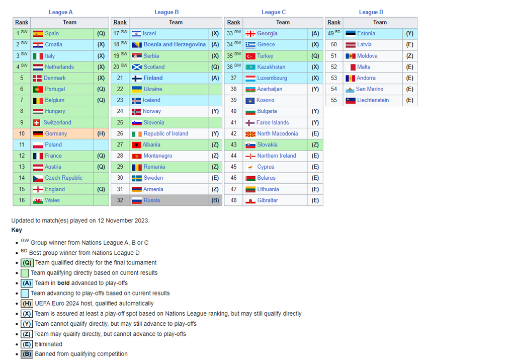515x362 pixels.
Task: Open the League D heading link
Action: (371, 12)
